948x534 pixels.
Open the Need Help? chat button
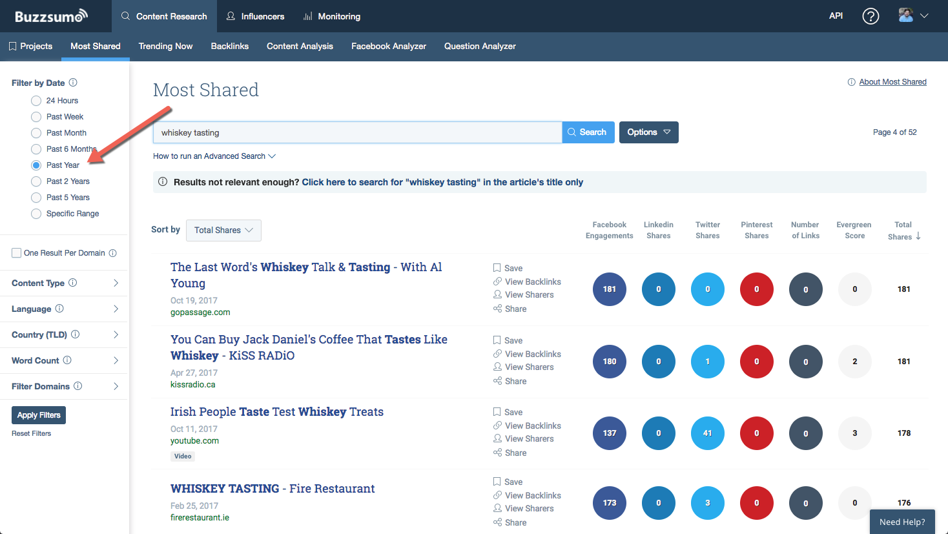point(902,522)
